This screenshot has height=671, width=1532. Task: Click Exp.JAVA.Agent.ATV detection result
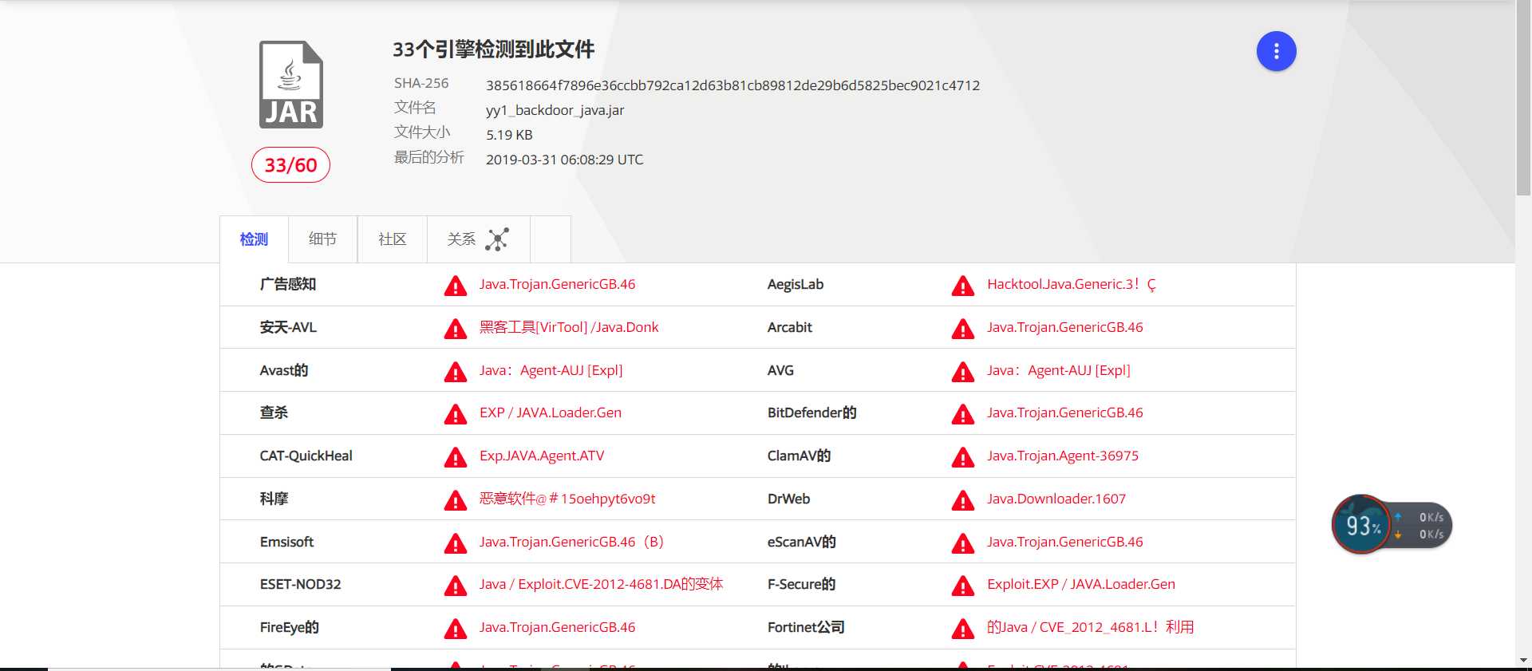point(542,456)
